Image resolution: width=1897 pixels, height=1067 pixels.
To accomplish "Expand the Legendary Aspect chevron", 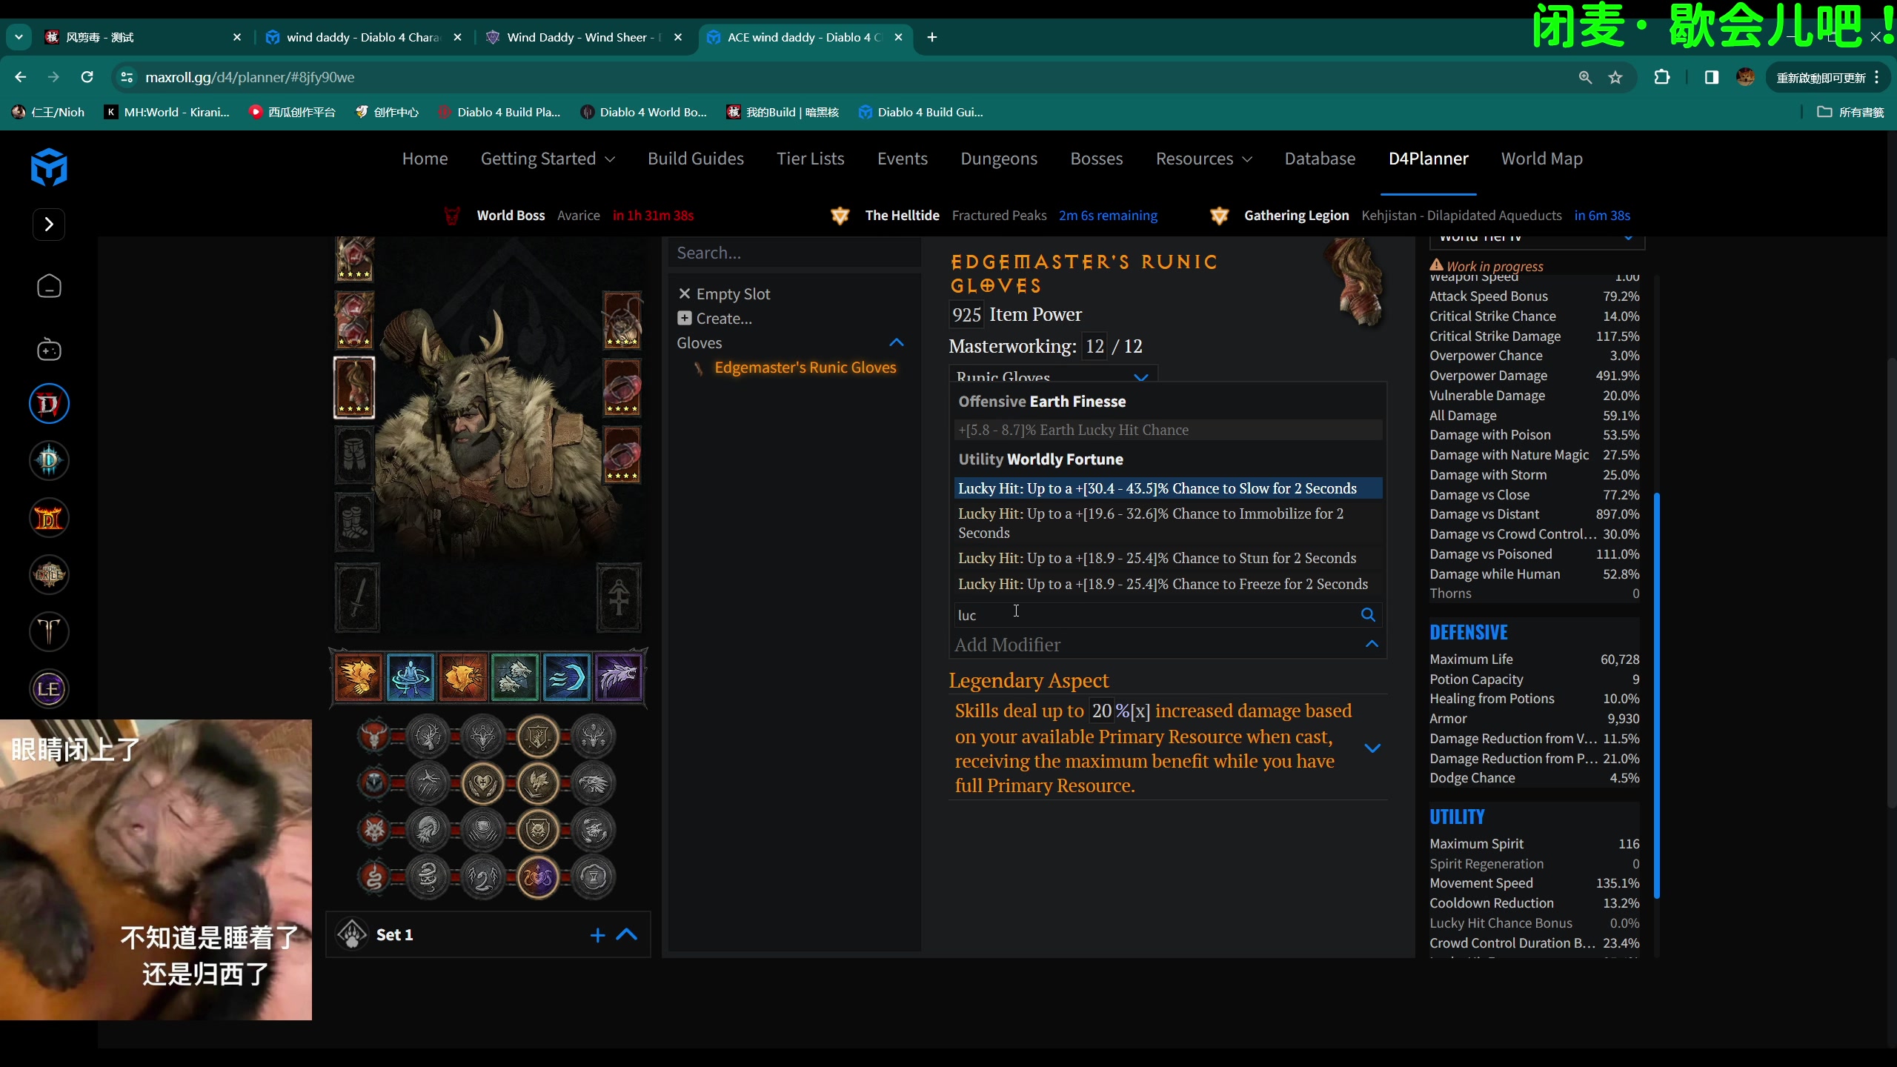I will pyautogui.click(x=1372, y=748).
